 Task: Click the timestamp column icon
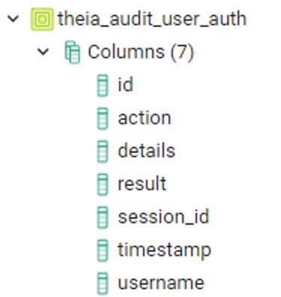(103, 250)
